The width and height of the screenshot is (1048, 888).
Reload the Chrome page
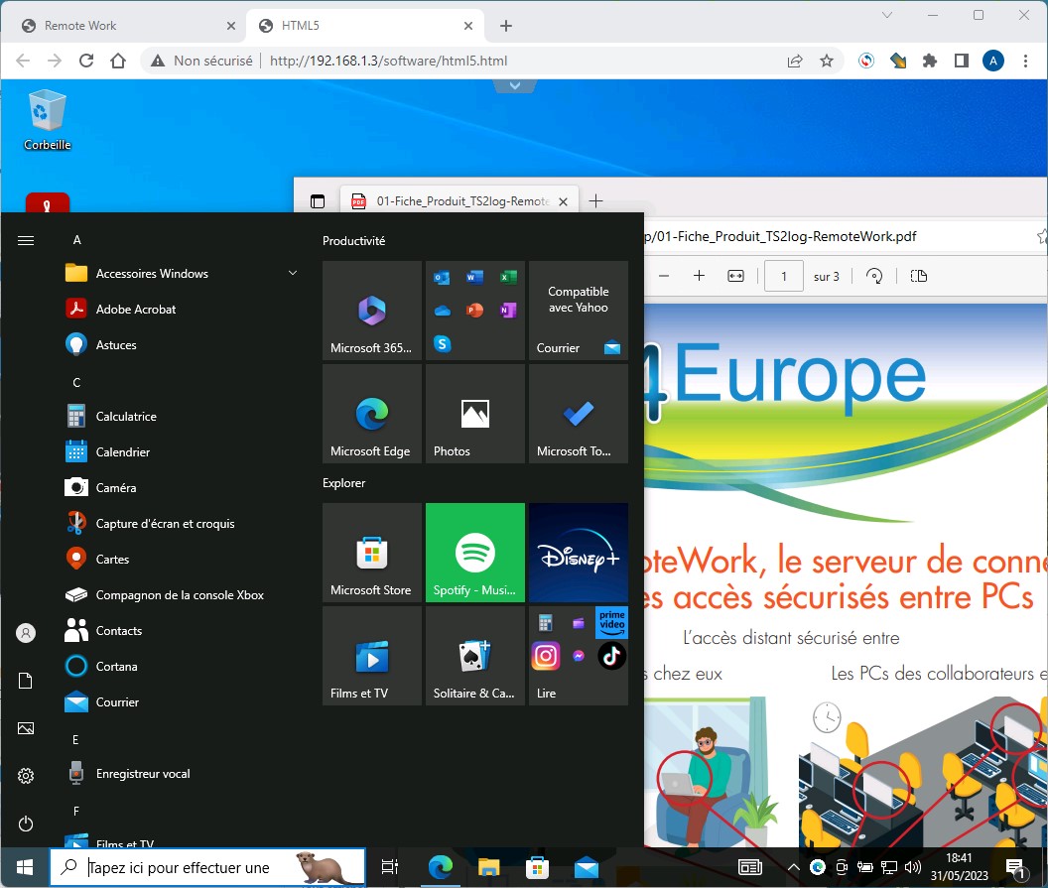click(x=86, y=61)
